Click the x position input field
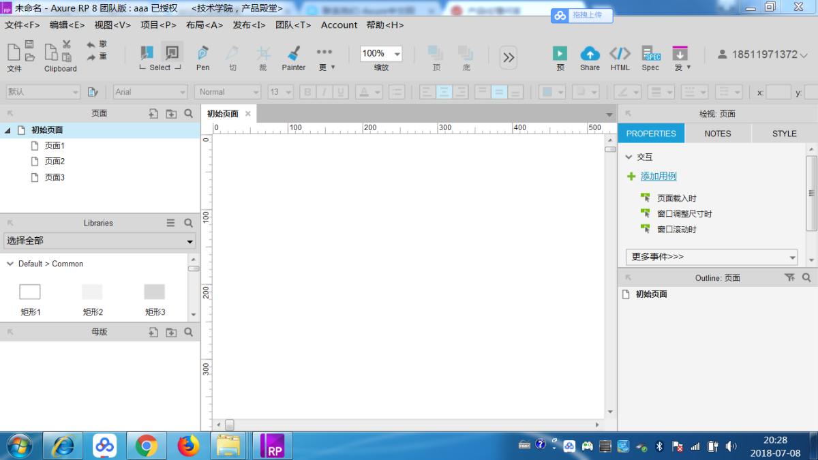 click(x=778, y=92)
